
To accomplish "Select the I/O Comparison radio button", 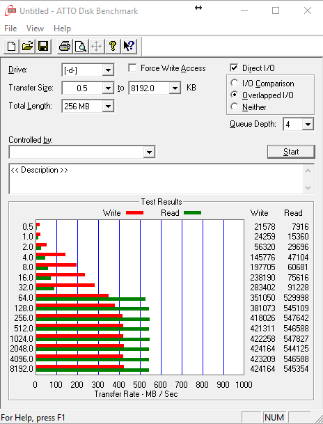I will coord(235,83).
